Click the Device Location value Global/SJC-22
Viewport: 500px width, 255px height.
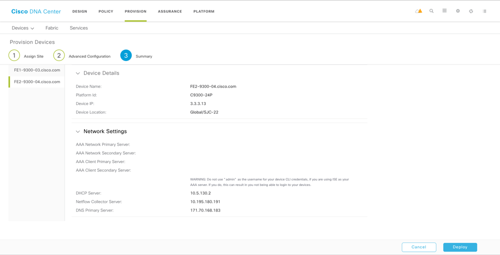click(x=204, y=112)
